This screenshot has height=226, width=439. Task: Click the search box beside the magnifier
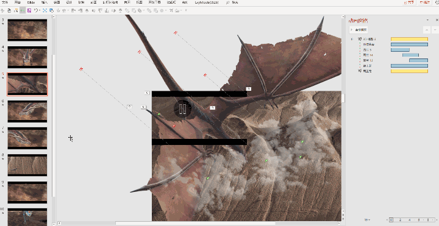click(235, 2)
